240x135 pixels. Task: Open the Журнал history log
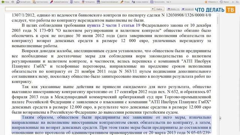(224, 2)
